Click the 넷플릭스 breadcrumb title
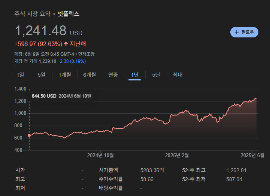270x196 pixels. tap(69, 14)
